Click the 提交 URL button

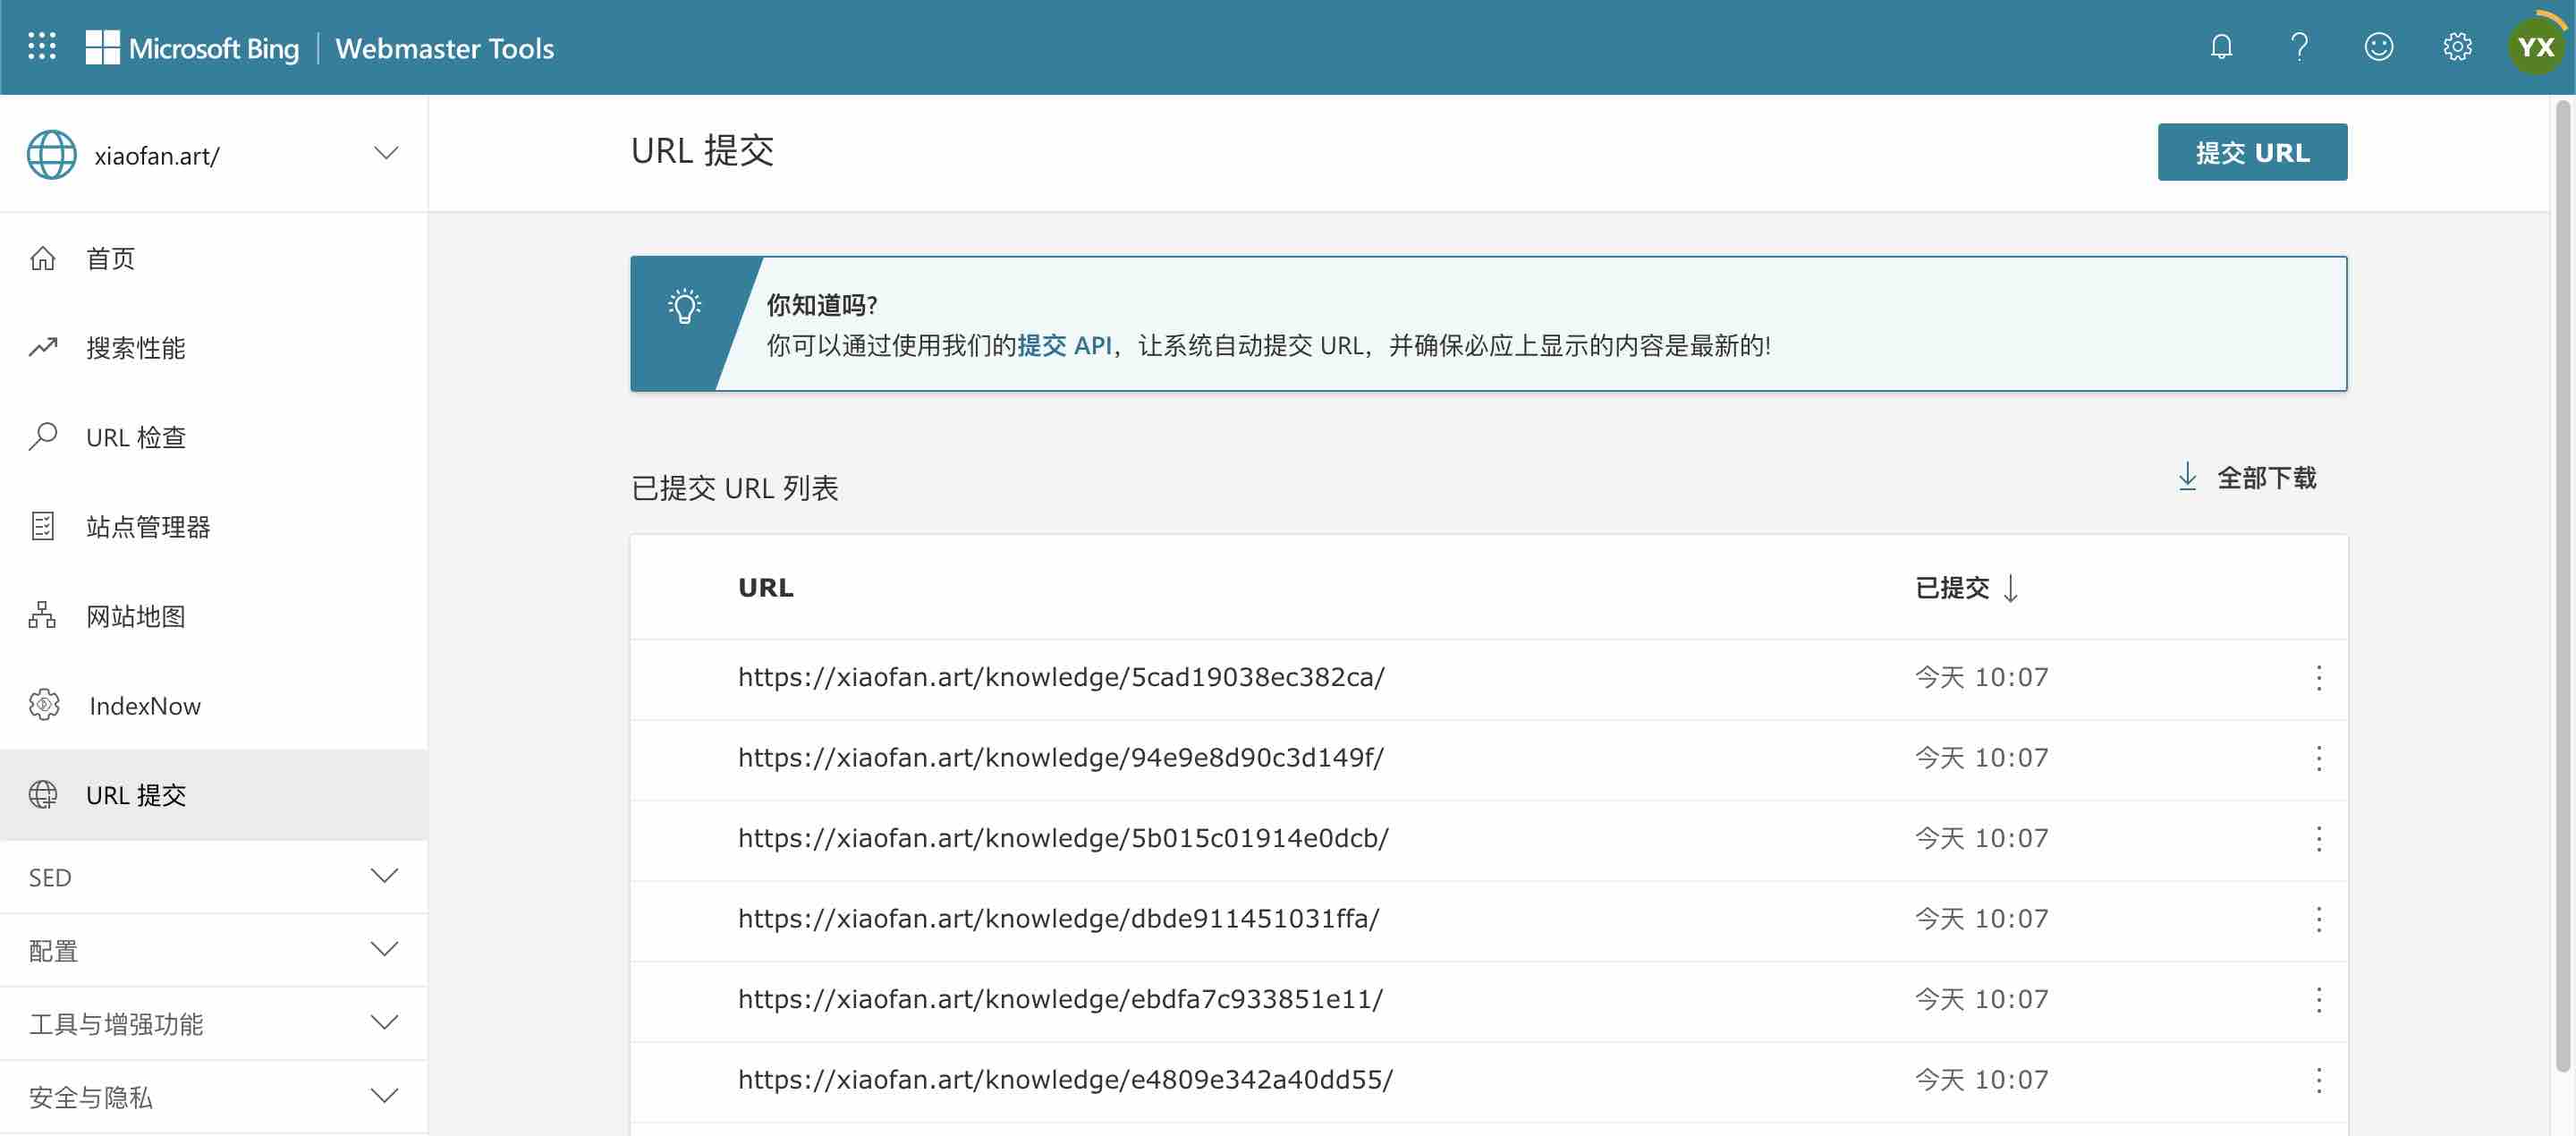(x=2251, y=152)
